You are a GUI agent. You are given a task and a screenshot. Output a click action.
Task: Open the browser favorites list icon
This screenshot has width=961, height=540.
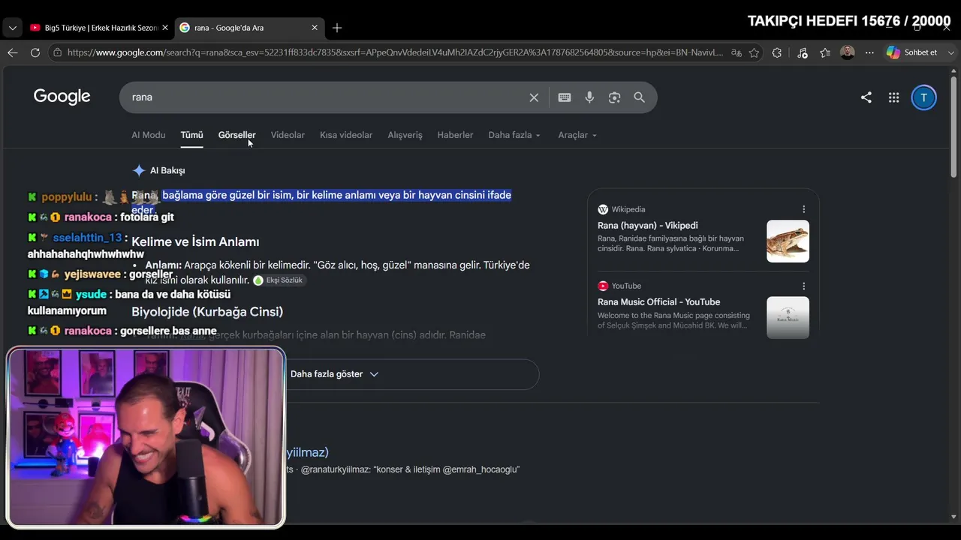click(x=825, y=52)
